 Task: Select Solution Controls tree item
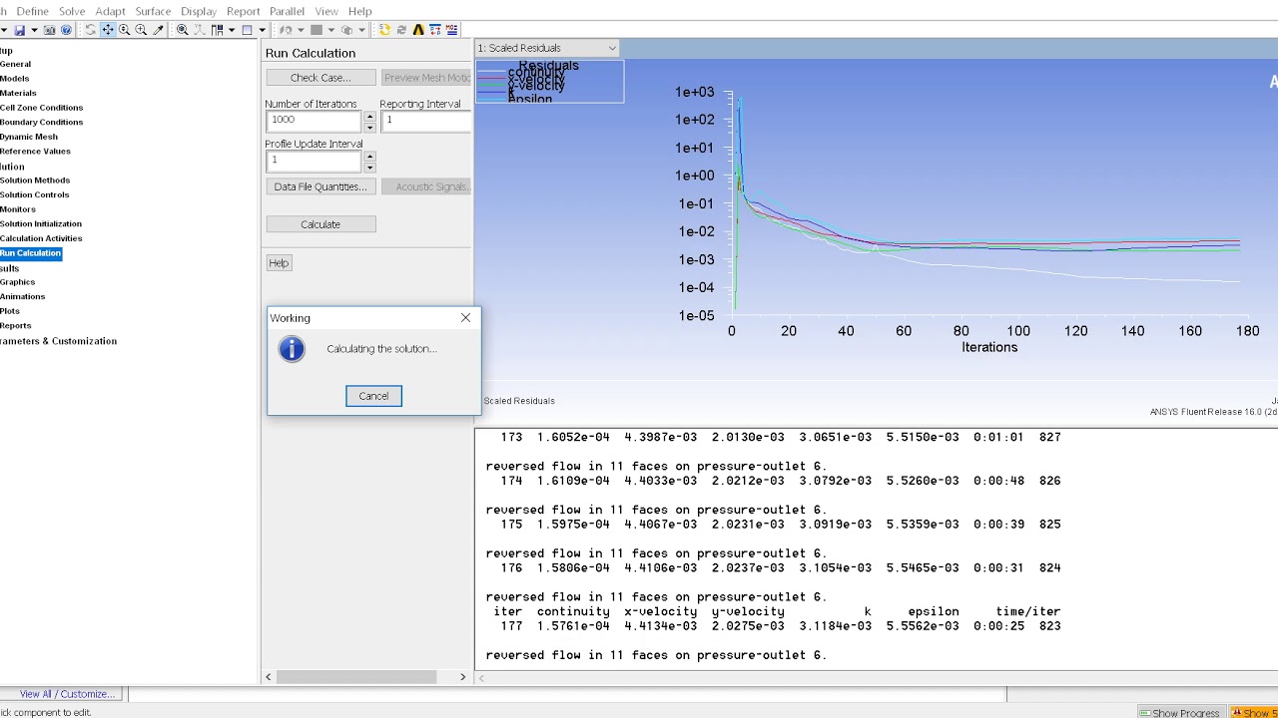(x=35, y=194)
